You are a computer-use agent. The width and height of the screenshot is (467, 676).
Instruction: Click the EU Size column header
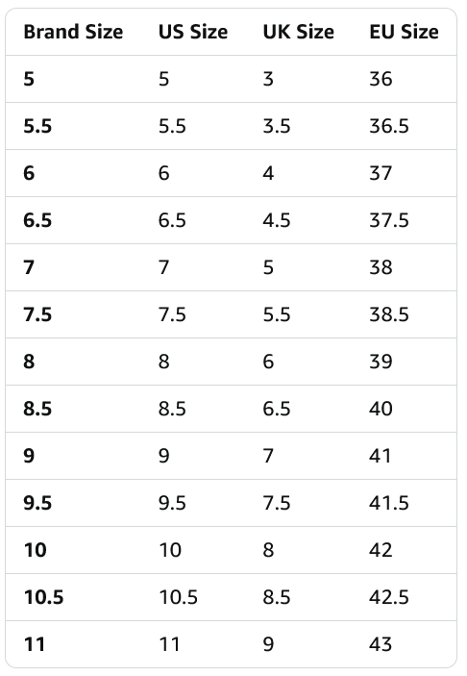[x=405, y=32]
